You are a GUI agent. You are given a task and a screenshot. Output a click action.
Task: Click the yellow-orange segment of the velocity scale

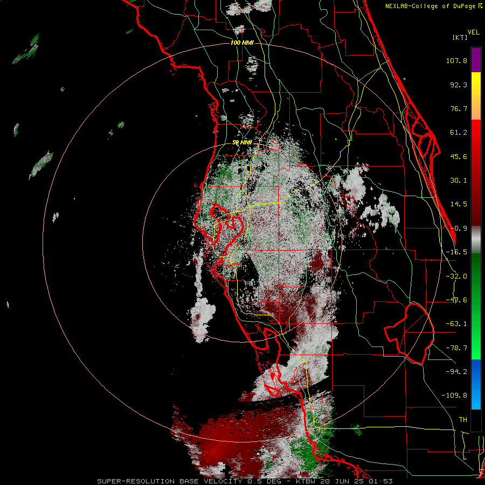pos(476,96)
